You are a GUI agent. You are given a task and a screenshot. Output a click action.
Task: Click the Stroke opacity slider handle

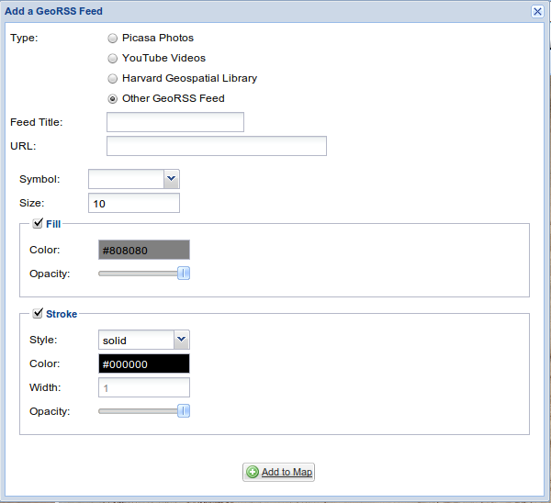(x=184, y=411)
